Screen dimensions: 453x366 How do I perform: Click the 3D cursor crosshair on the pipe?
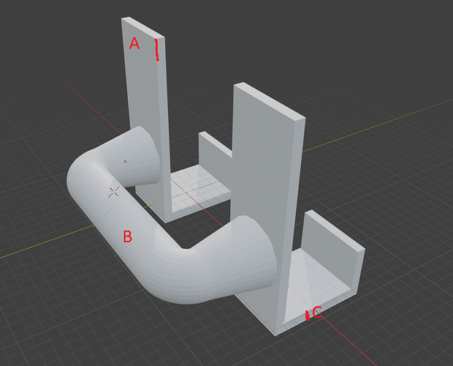point(114,192)
